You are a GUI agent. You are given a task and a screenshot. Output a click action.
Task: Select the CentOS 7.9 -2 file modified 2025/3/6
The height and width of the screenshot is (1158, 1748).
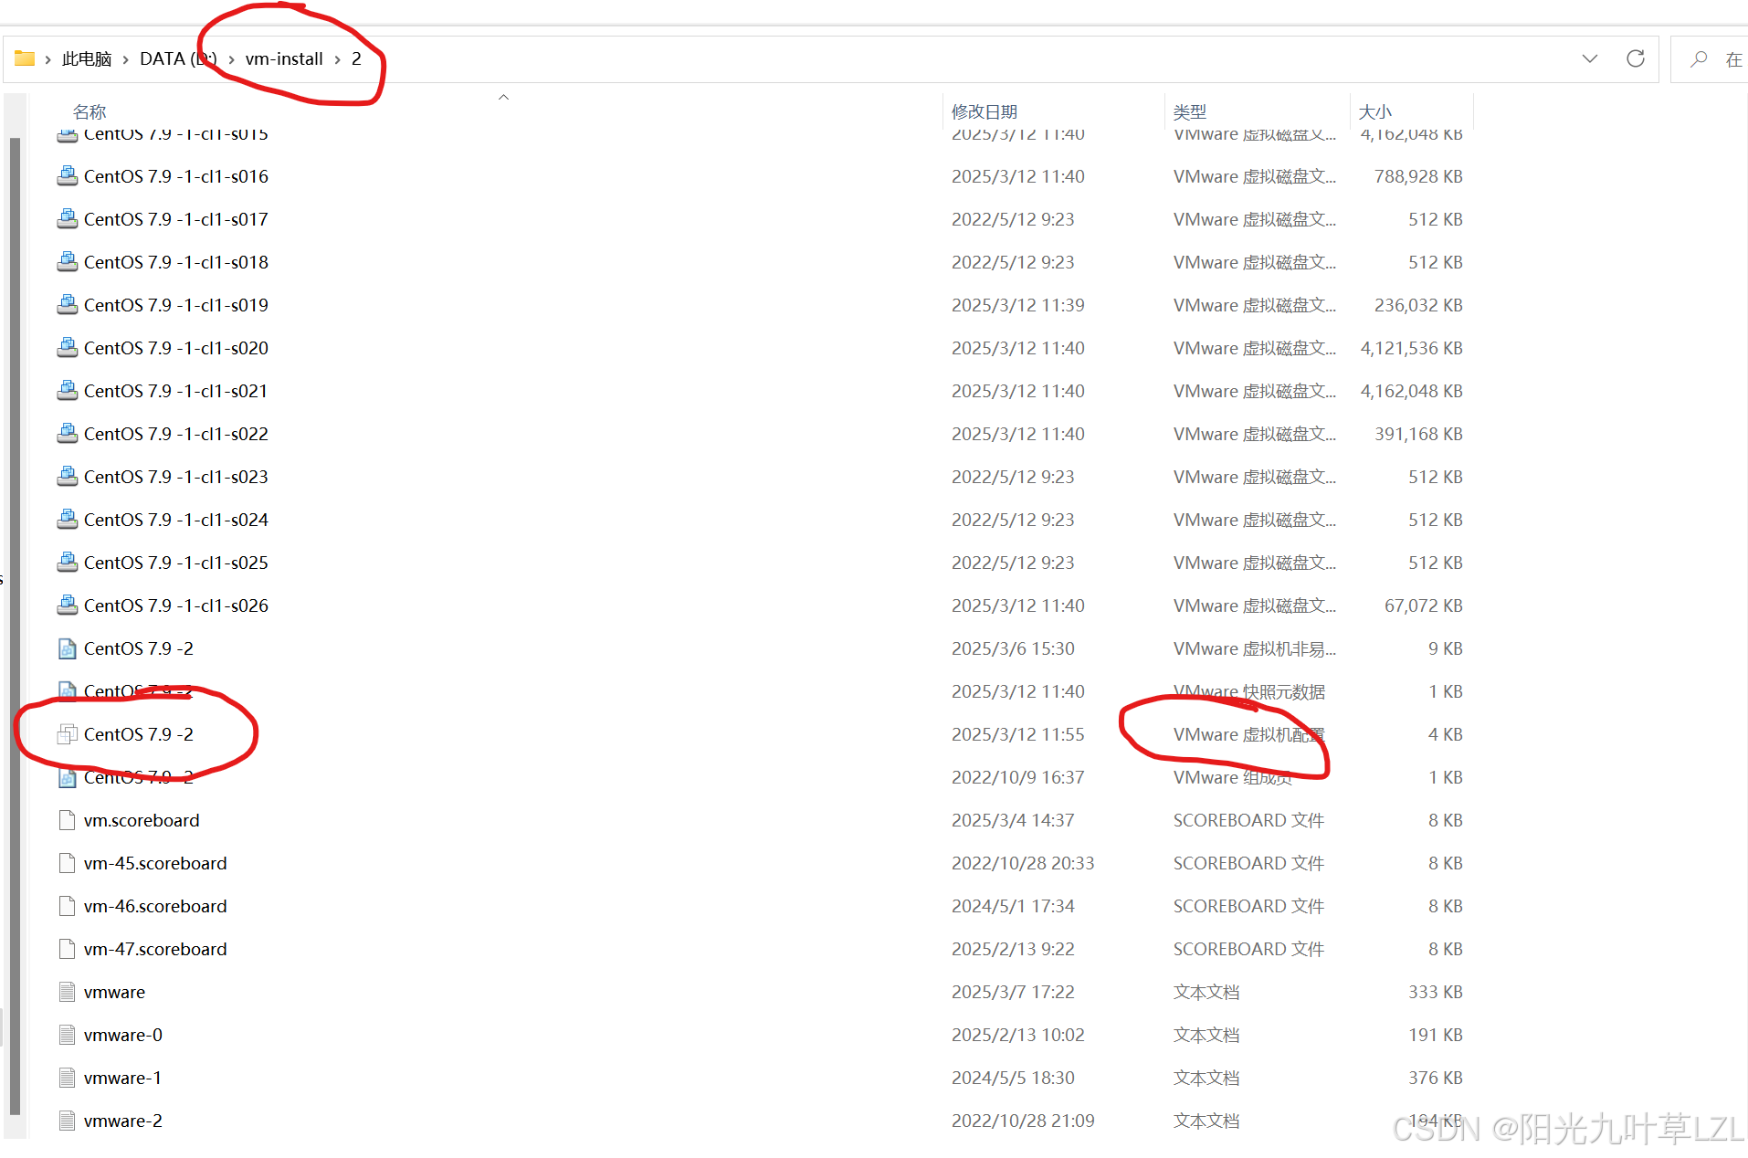[139, 648]
